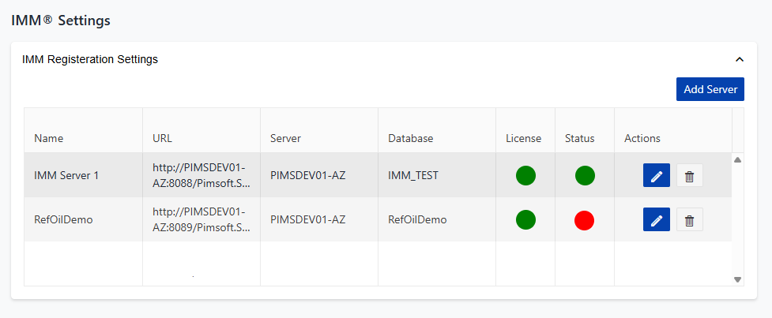Click the Add Server button
772x318 pixels.
pyautogui.click(x=710, y=89)
